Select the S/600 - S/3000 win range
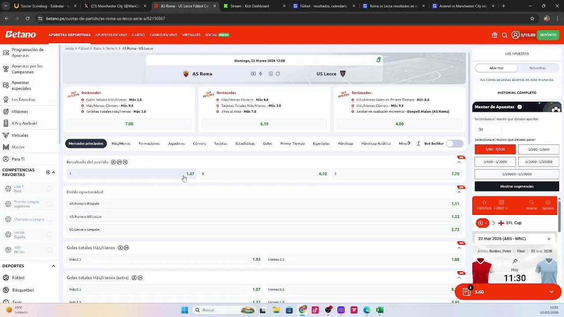The height and width of the screenshot is (317, 564). [x=495, y=162]
